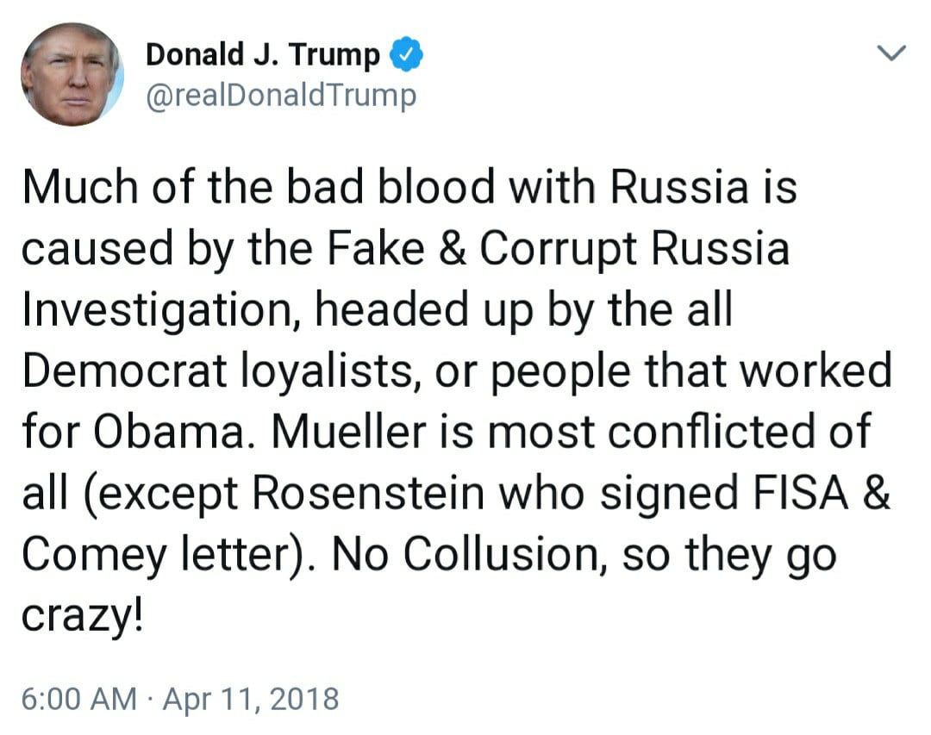Click the @realDonaldTrump handle
This screenshot has height=735, width=931.
coord(281,95)
